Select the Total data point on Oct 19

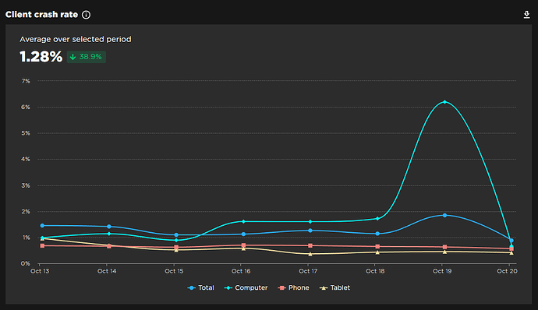[444, 215]
